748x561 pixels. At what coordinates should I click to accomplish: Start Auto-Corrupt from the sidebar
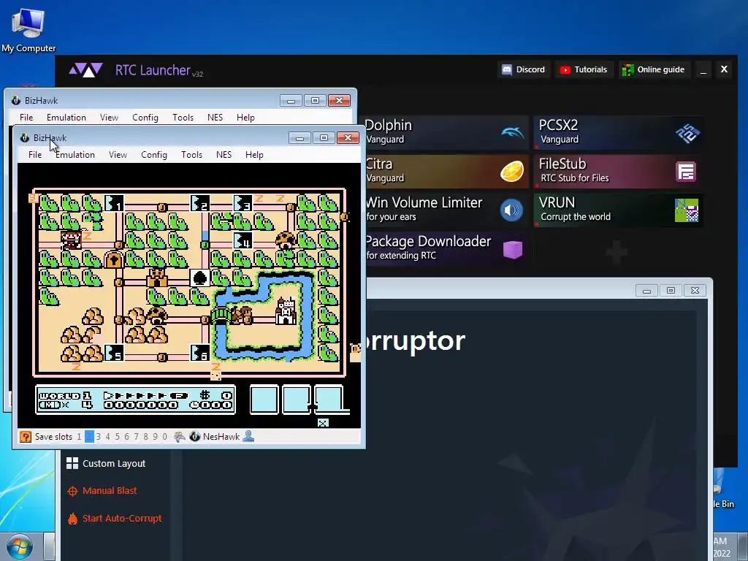115,518
